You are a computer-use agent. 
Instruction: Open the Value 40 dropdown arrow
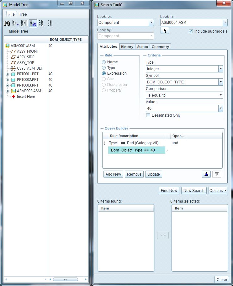click(x=220, y=108)
